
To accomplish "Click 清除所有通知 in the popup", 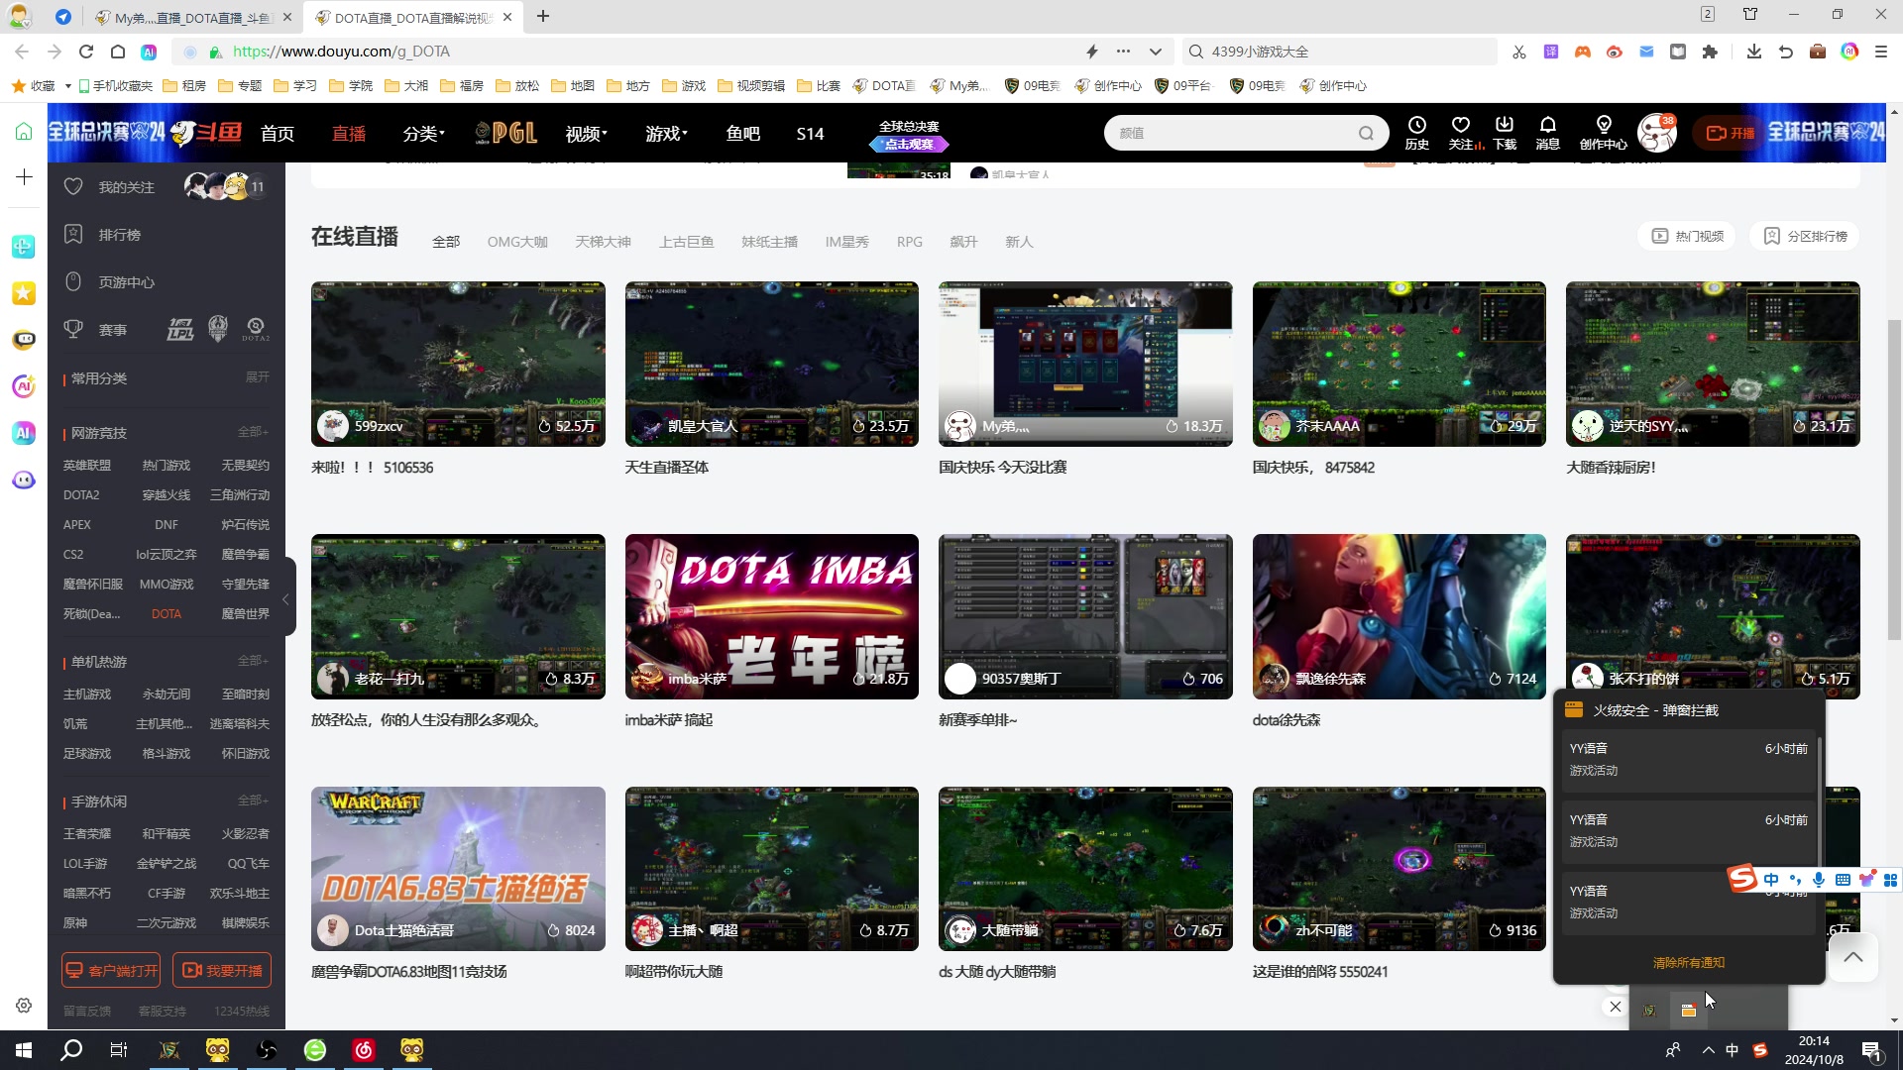I will (1688, 963).
